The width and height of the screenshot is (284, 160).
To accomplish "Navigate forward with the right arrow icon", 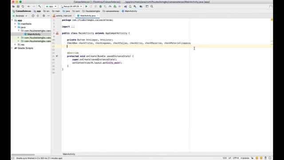I will click(x=34, y=6).
